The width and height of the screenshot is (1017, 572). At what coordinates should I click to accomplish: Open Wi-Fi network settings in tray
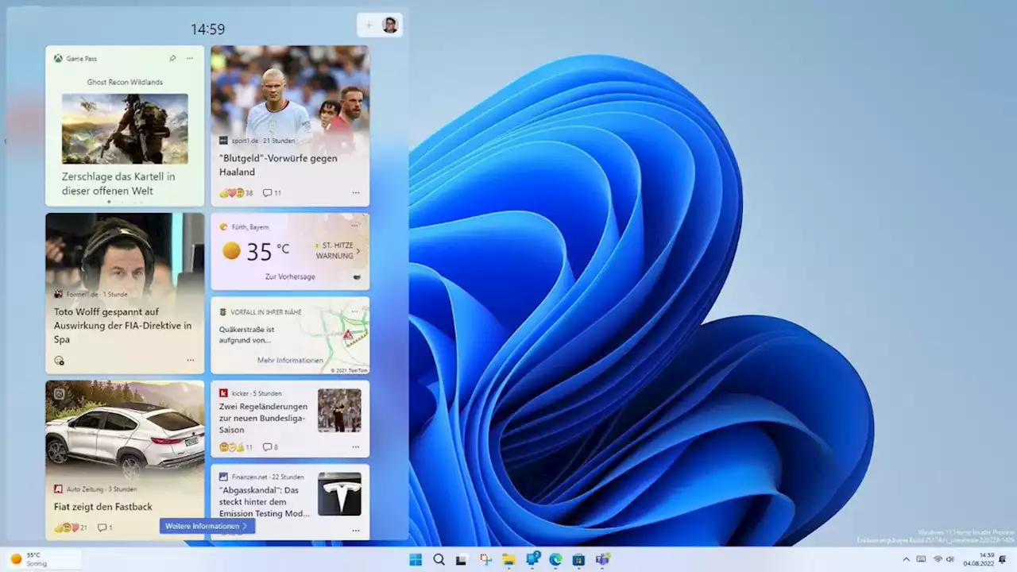[938, 559]
